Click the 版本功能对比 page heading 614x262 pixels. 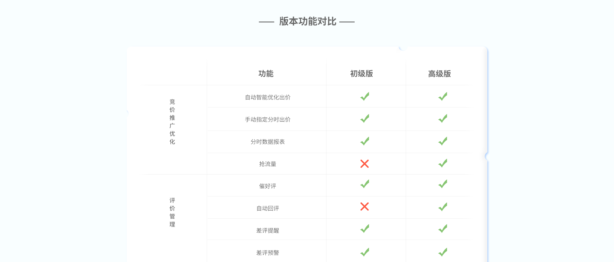point(307,21)
